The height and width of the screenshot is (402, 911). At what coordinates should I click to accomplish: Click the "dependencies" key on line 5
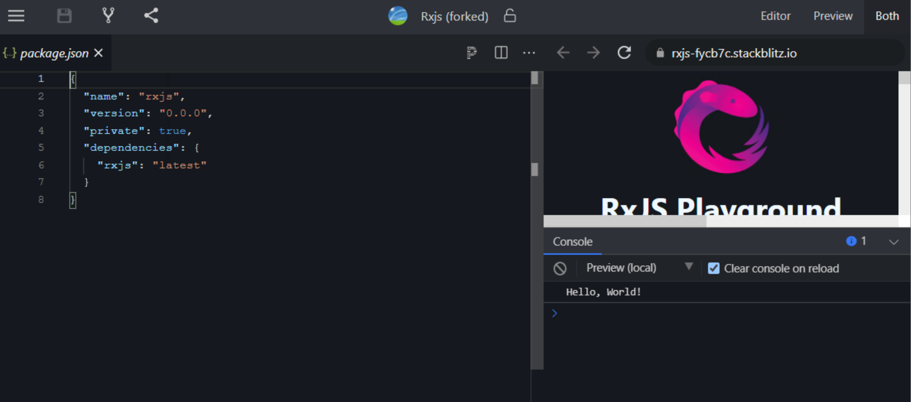[131, 148]
